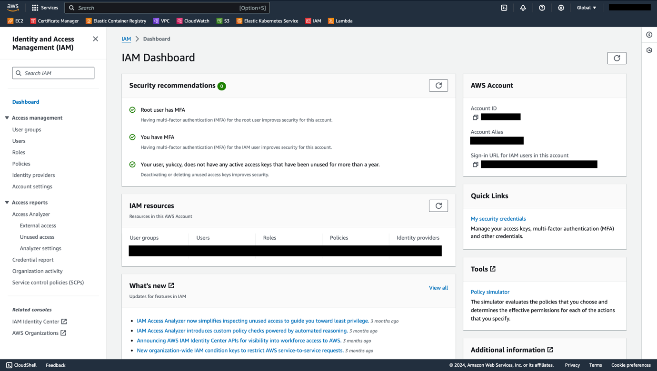This screenshot has height=371, width=657.
Task: Open Elastic Kubernetes Service shortcut
Action: [x=267, y=21]
